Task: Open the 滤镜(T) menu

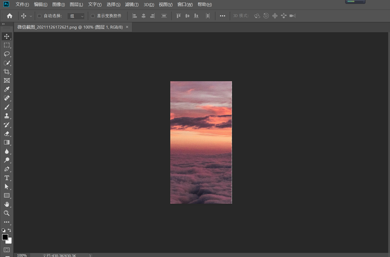Action: pyautogui.click(x=132, y=5)
